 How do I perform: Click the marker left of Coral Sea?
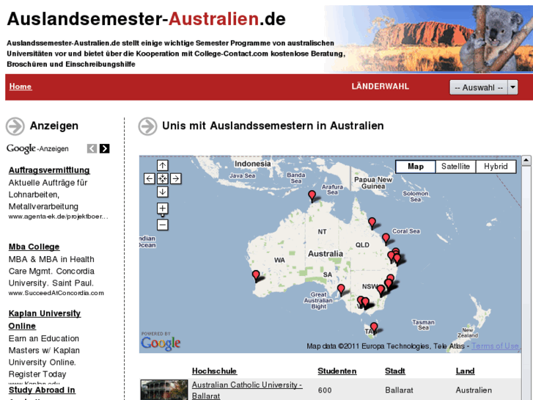click(386, 239)
